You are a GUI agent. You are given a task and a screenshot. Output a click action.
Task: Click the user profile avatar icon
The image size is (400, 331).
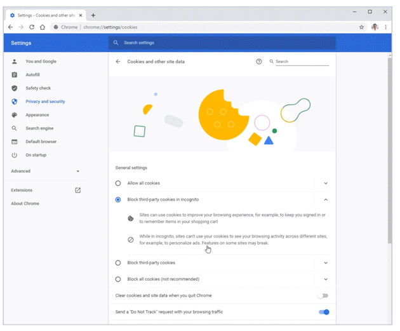[375, 27]
